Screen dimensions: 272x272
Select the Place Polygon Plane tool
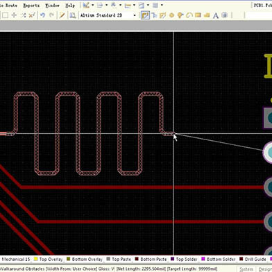click(x=207, y=15)
